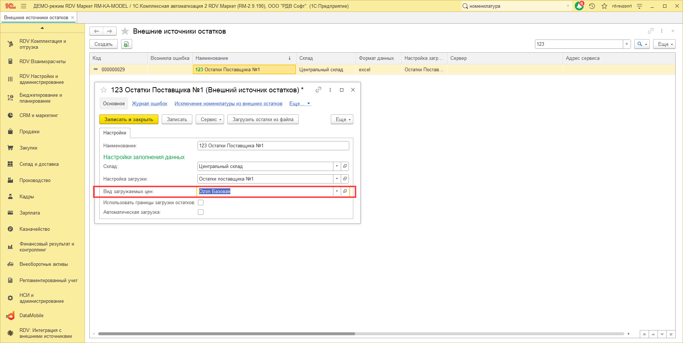Expand the Сервис dropdown button
The width and height of the screenshot is (683, 343).
(210, 120)
